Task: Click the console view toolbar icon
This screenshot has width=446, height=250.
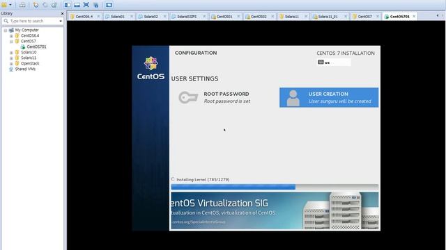Action: pos(109,5)
